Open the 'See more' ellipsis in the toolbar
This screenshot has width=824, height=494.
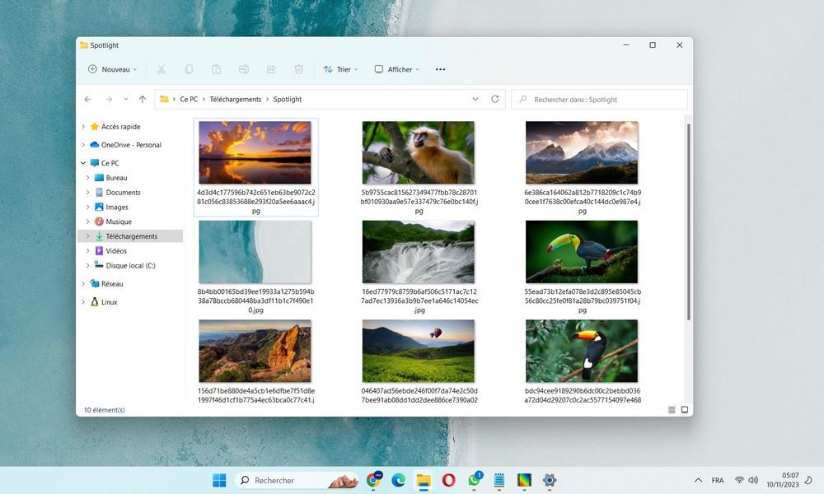pyautogui.click(x=440, y=69)
